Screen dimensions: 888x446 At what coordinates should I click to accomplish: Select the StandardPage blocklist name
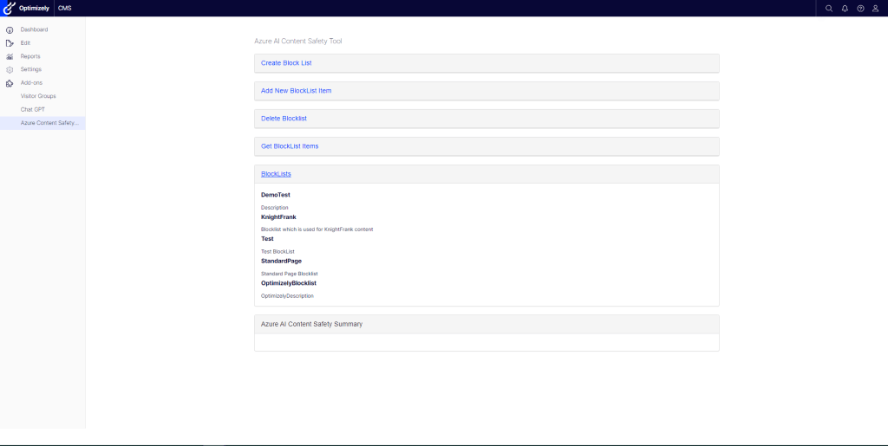281,262
